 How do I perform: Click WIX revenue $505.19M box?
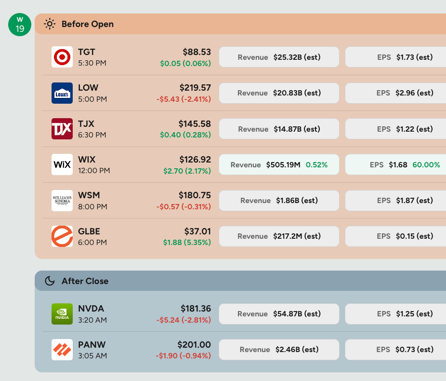(279, 164)
